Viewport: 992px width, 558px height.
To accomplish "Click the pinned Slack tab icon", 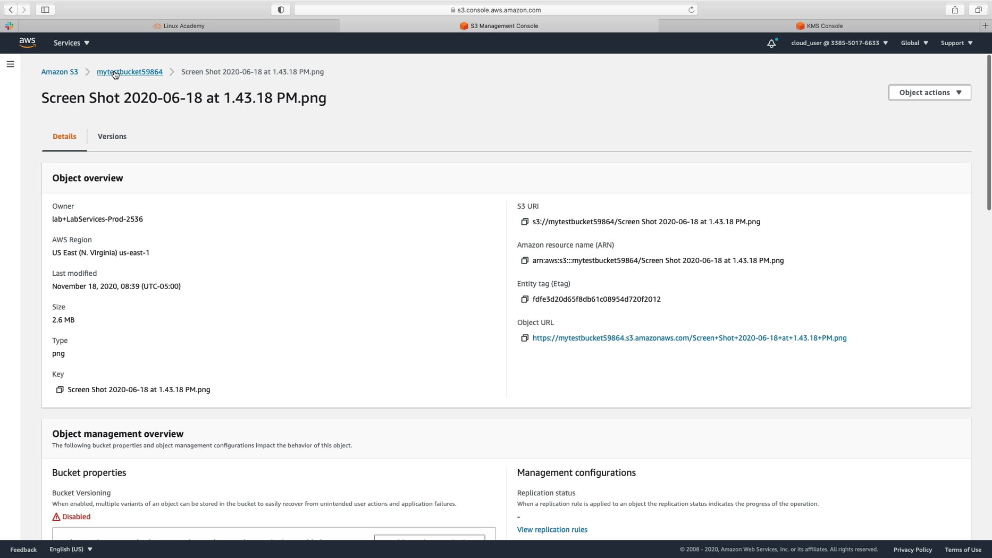I will point(9,26).
